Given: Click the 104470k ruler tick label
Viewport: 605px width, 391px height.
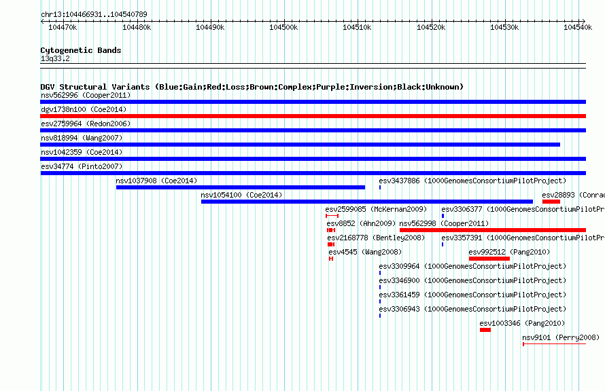Looking at the screenshot, I should coord(63,27).
